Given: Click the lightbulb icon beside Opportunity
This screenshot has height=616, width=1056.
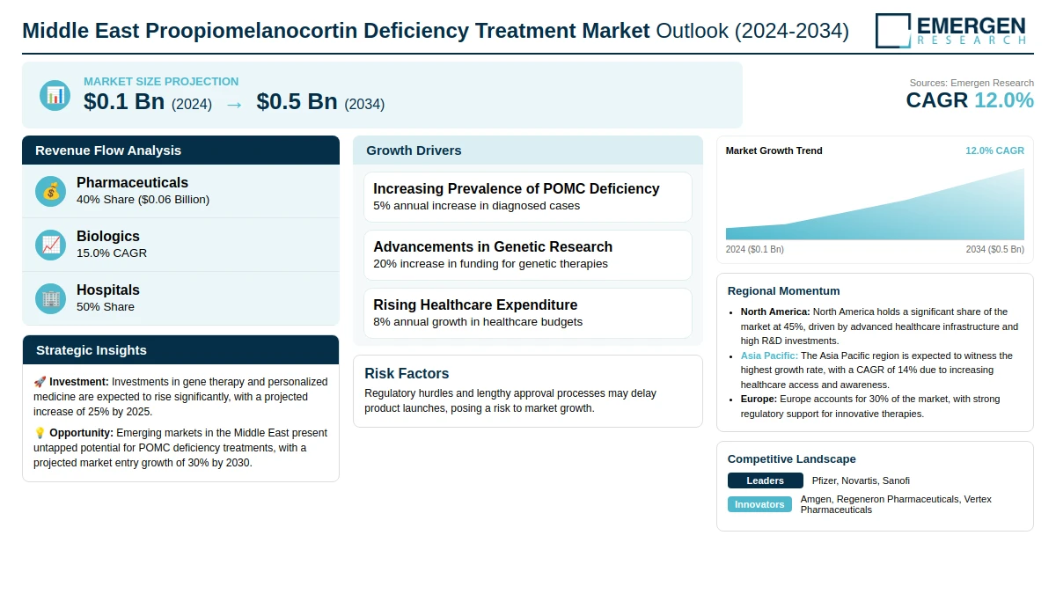Looking at the screenshot, I should point(40,433).
